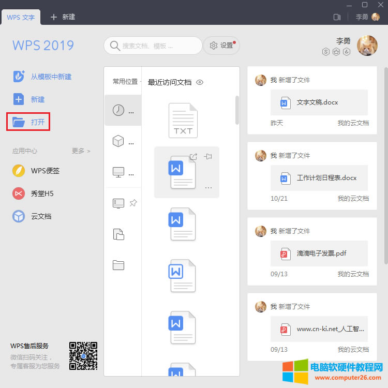
Task: Open the outlined W document thumbnail
Action: tap(182, 276)
